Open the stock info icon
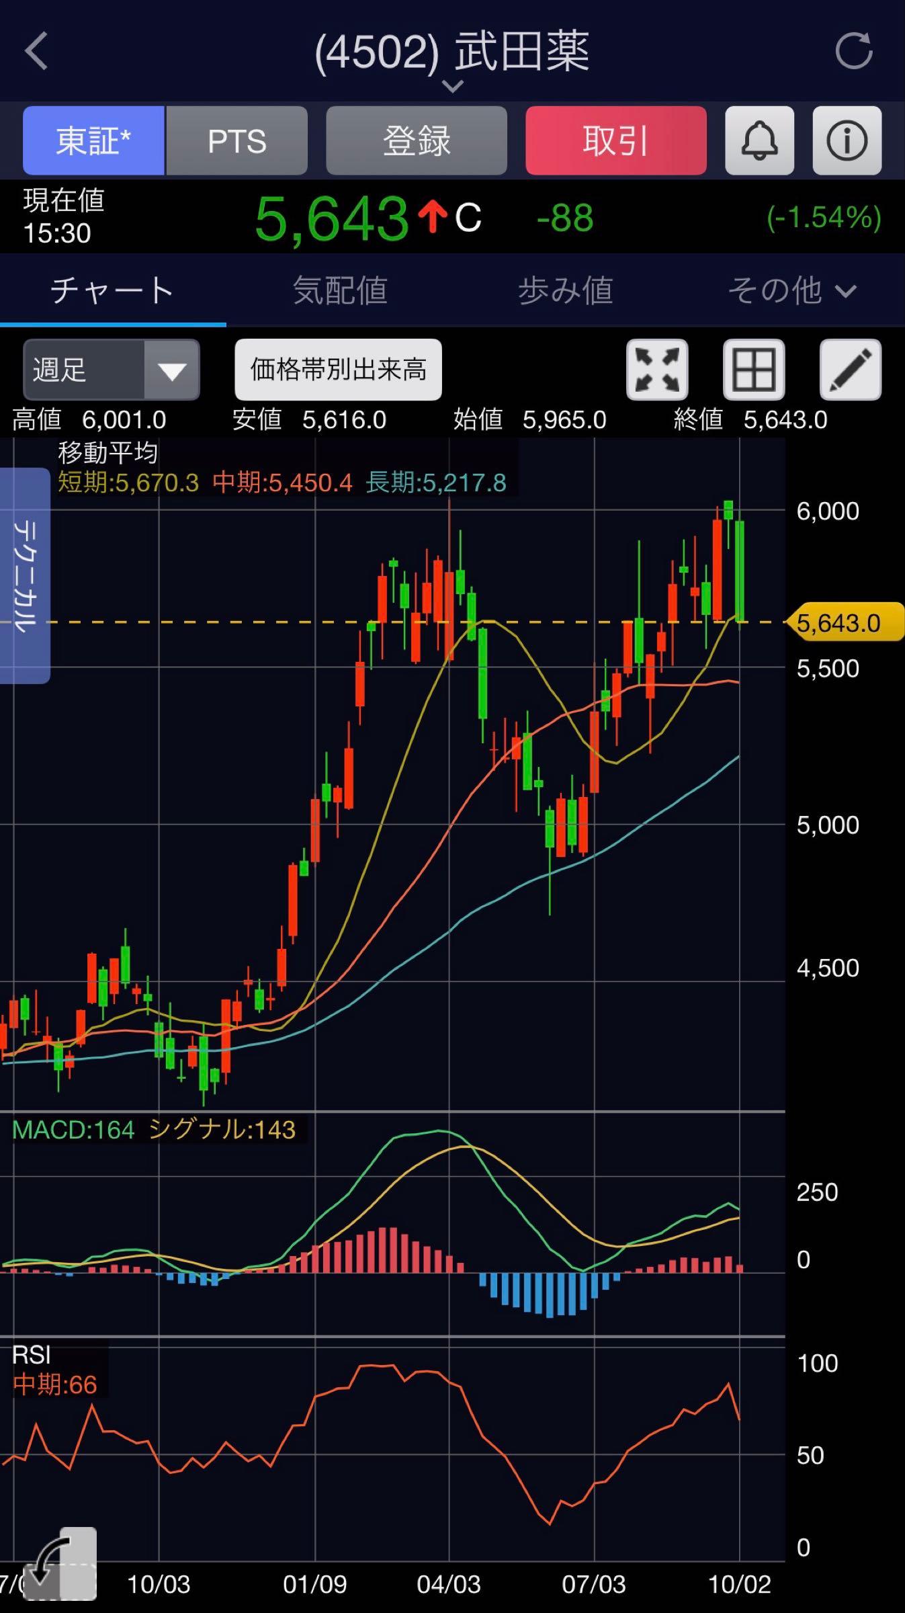This screenshot has height=1613, width=905. [x=847, y=140]
